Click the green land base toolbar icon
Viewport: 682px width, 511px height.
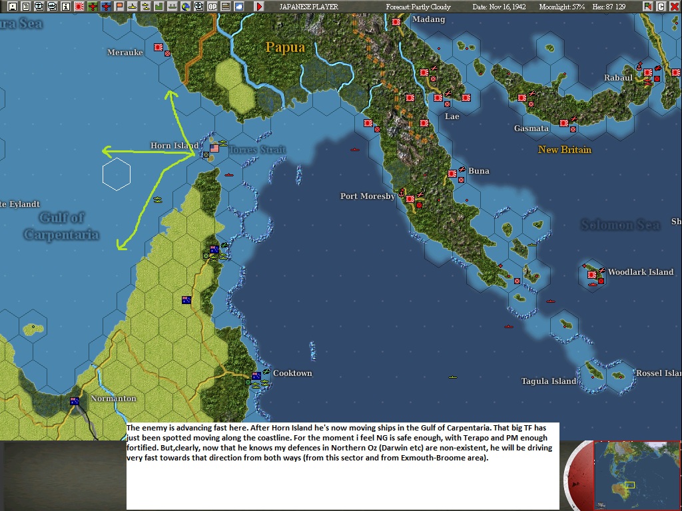tap(159, 7)
